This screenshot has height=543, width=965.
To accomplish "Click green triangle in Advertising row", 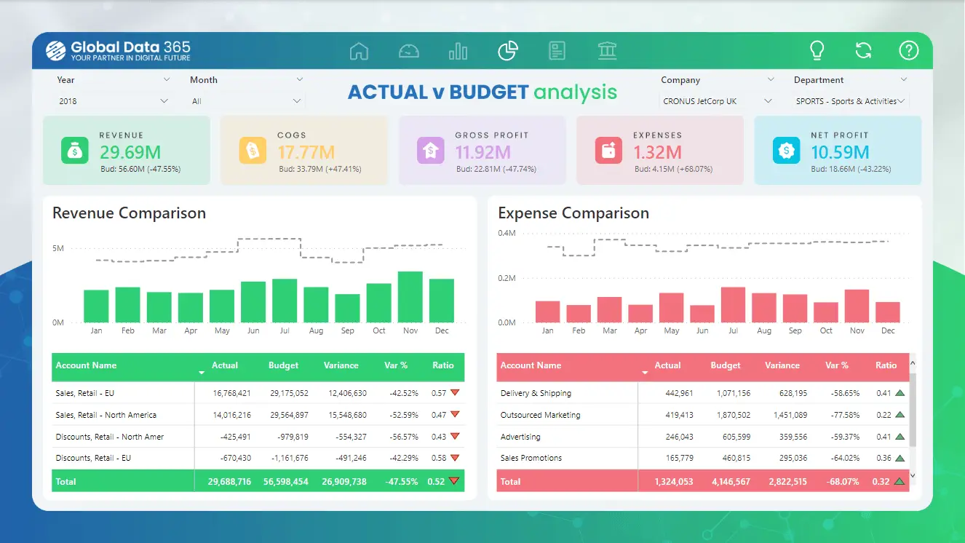I will click(x=900, y=437).
